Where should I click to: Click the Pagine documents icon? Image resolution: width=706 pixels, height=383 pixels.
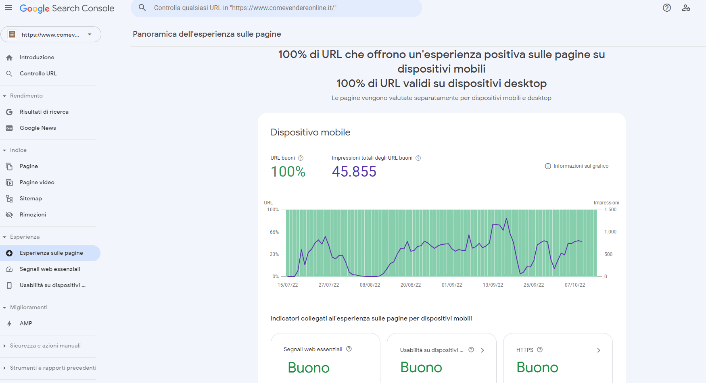pyautogui.click(x=9, y=166)
